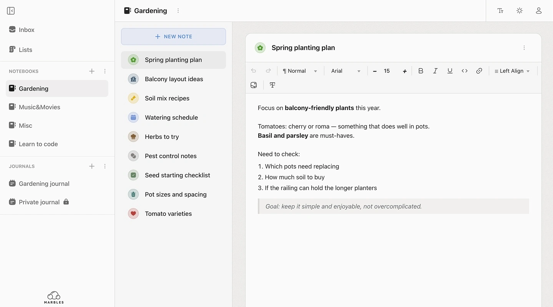Click the insert link icon
The height and width of the screenshot is (307, 553).
[479, 71]
